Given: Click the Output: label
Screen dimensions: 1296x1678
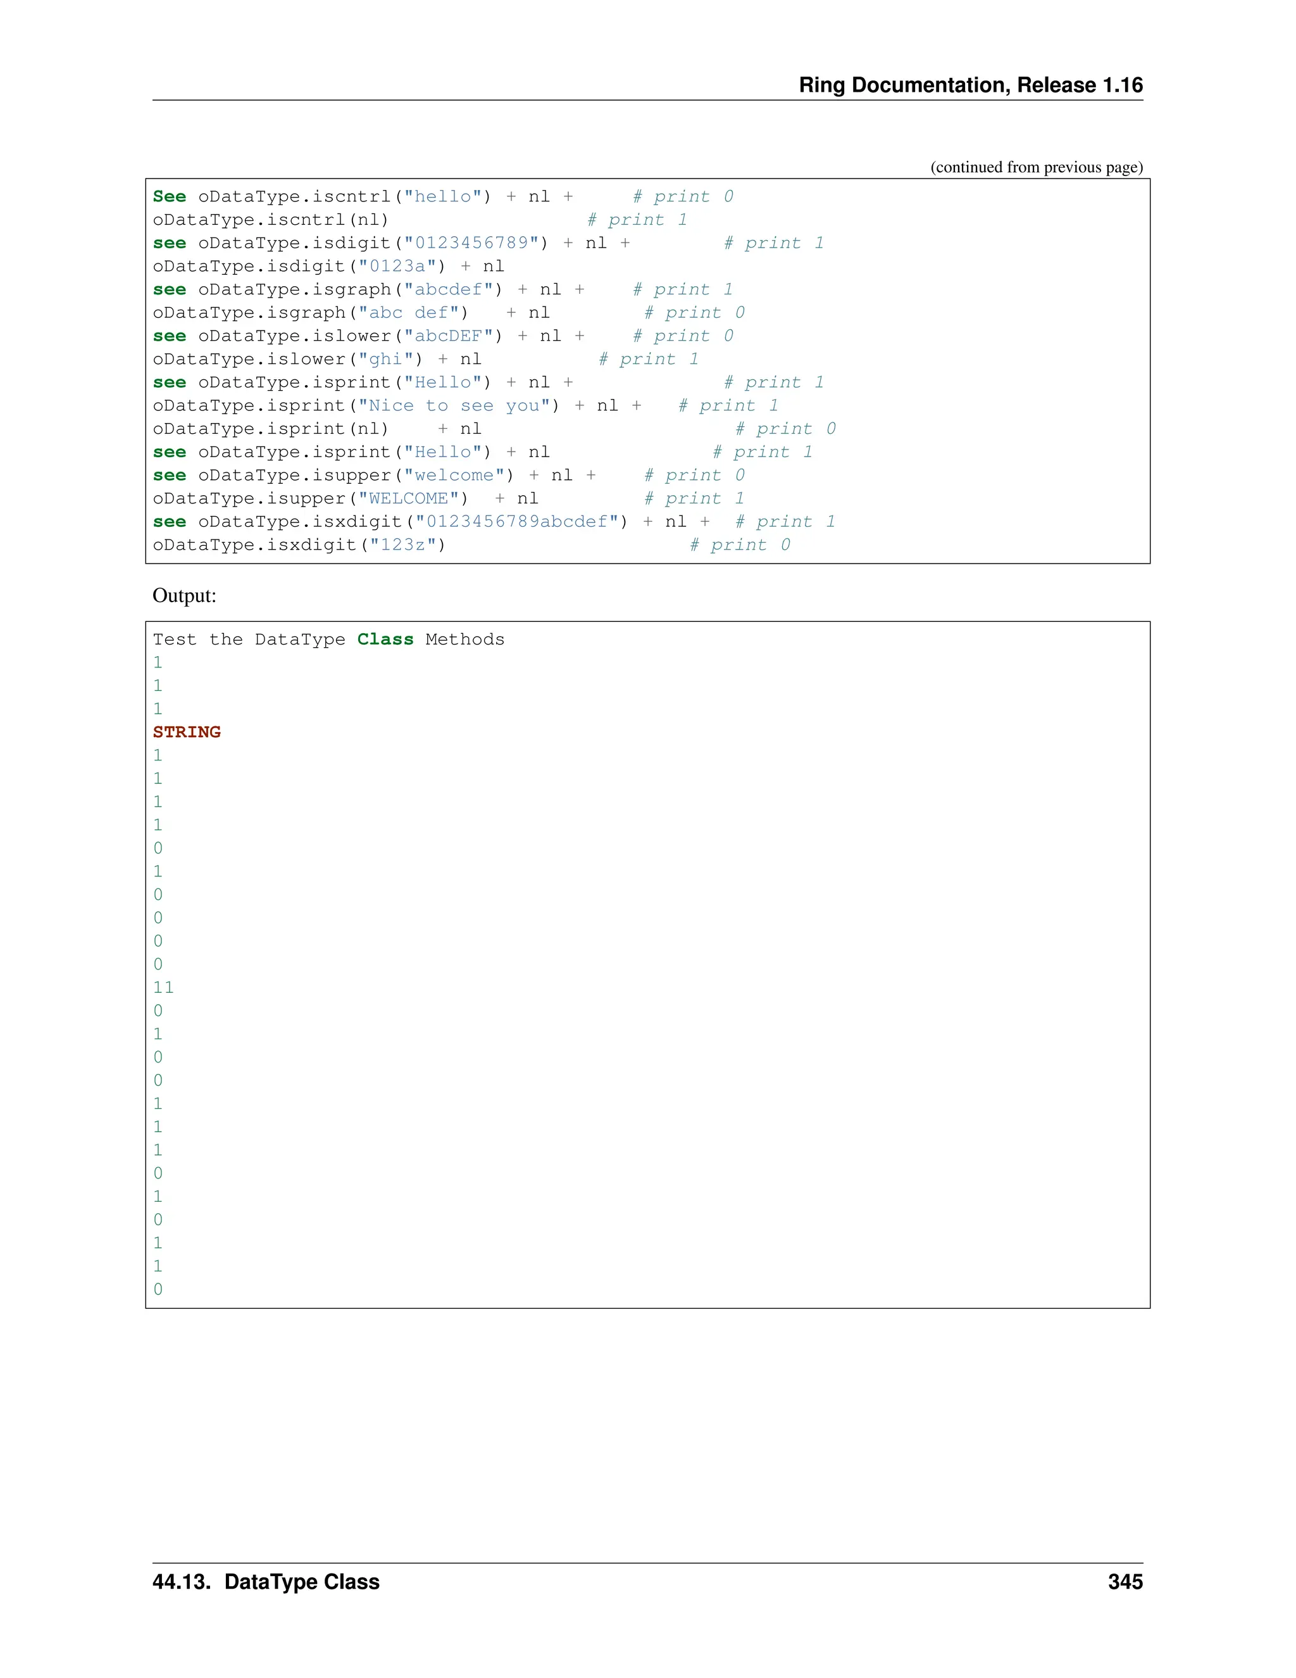Looking at the screenshot, I should [x=184, y=595].
